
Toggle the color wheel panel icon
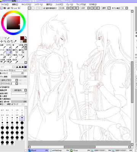(x=2, y=8)
